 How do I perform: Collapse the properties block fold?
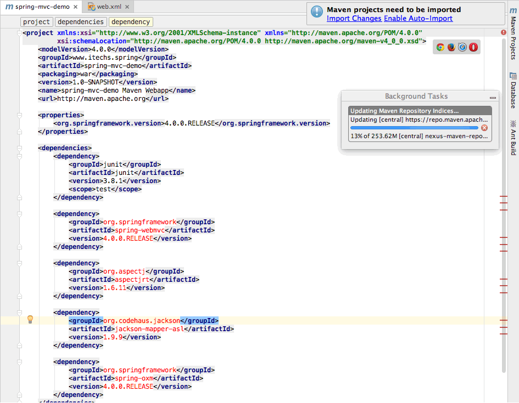click(20, 115)
